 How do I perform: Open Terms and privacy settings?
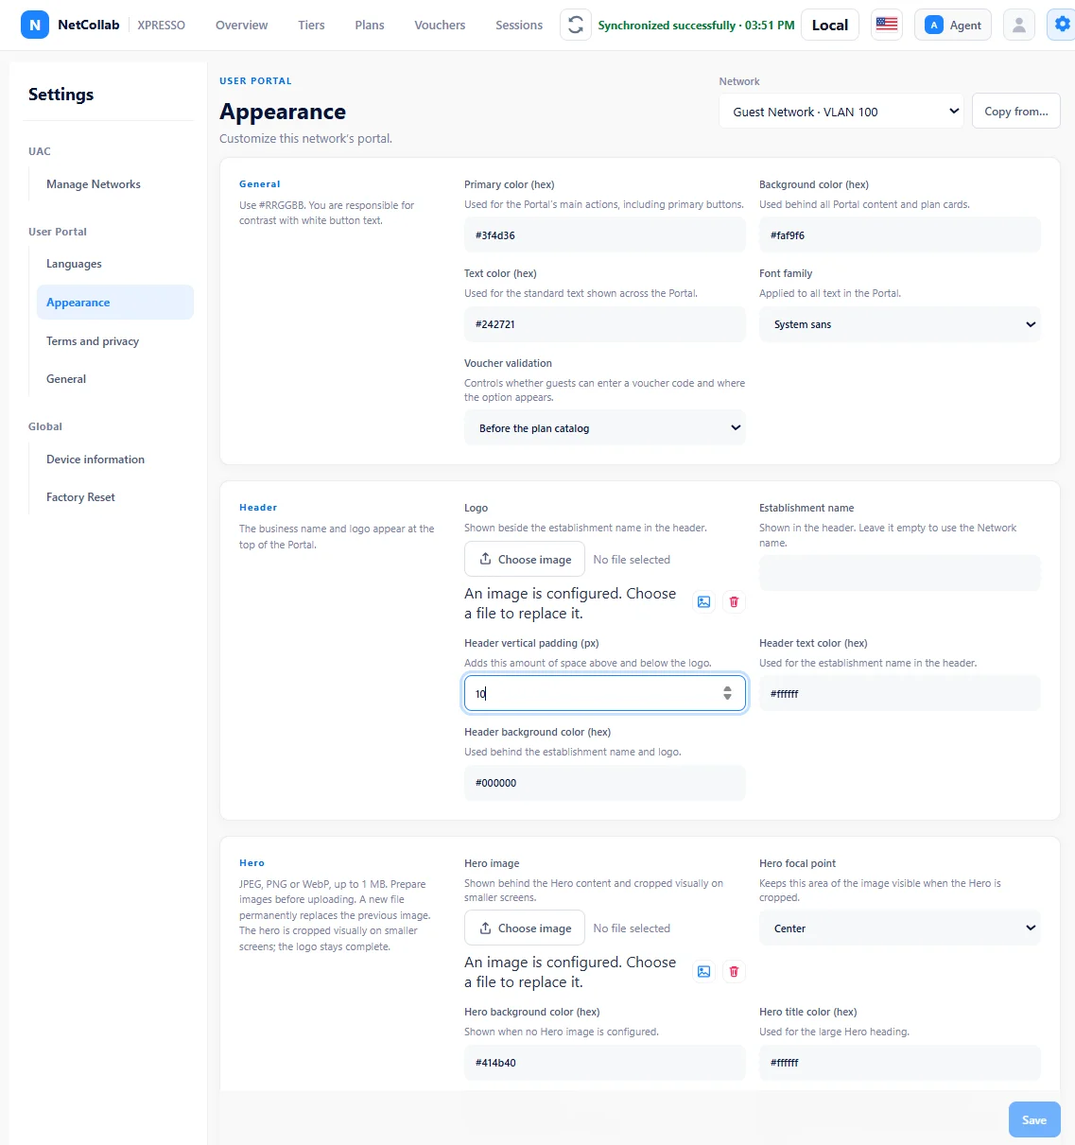115,341
